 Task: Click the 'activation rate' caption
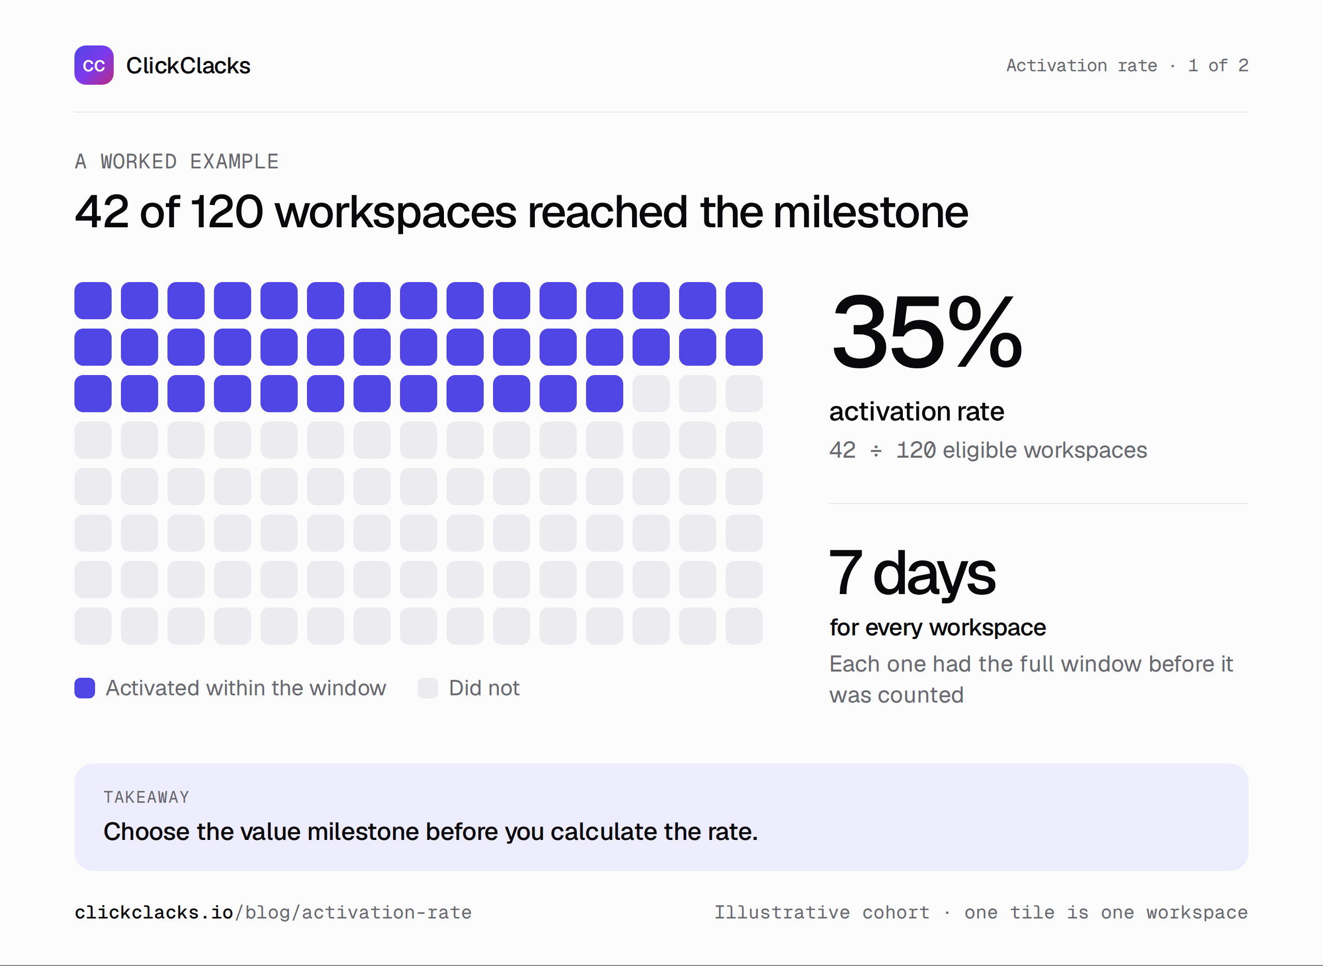(916, 411)
